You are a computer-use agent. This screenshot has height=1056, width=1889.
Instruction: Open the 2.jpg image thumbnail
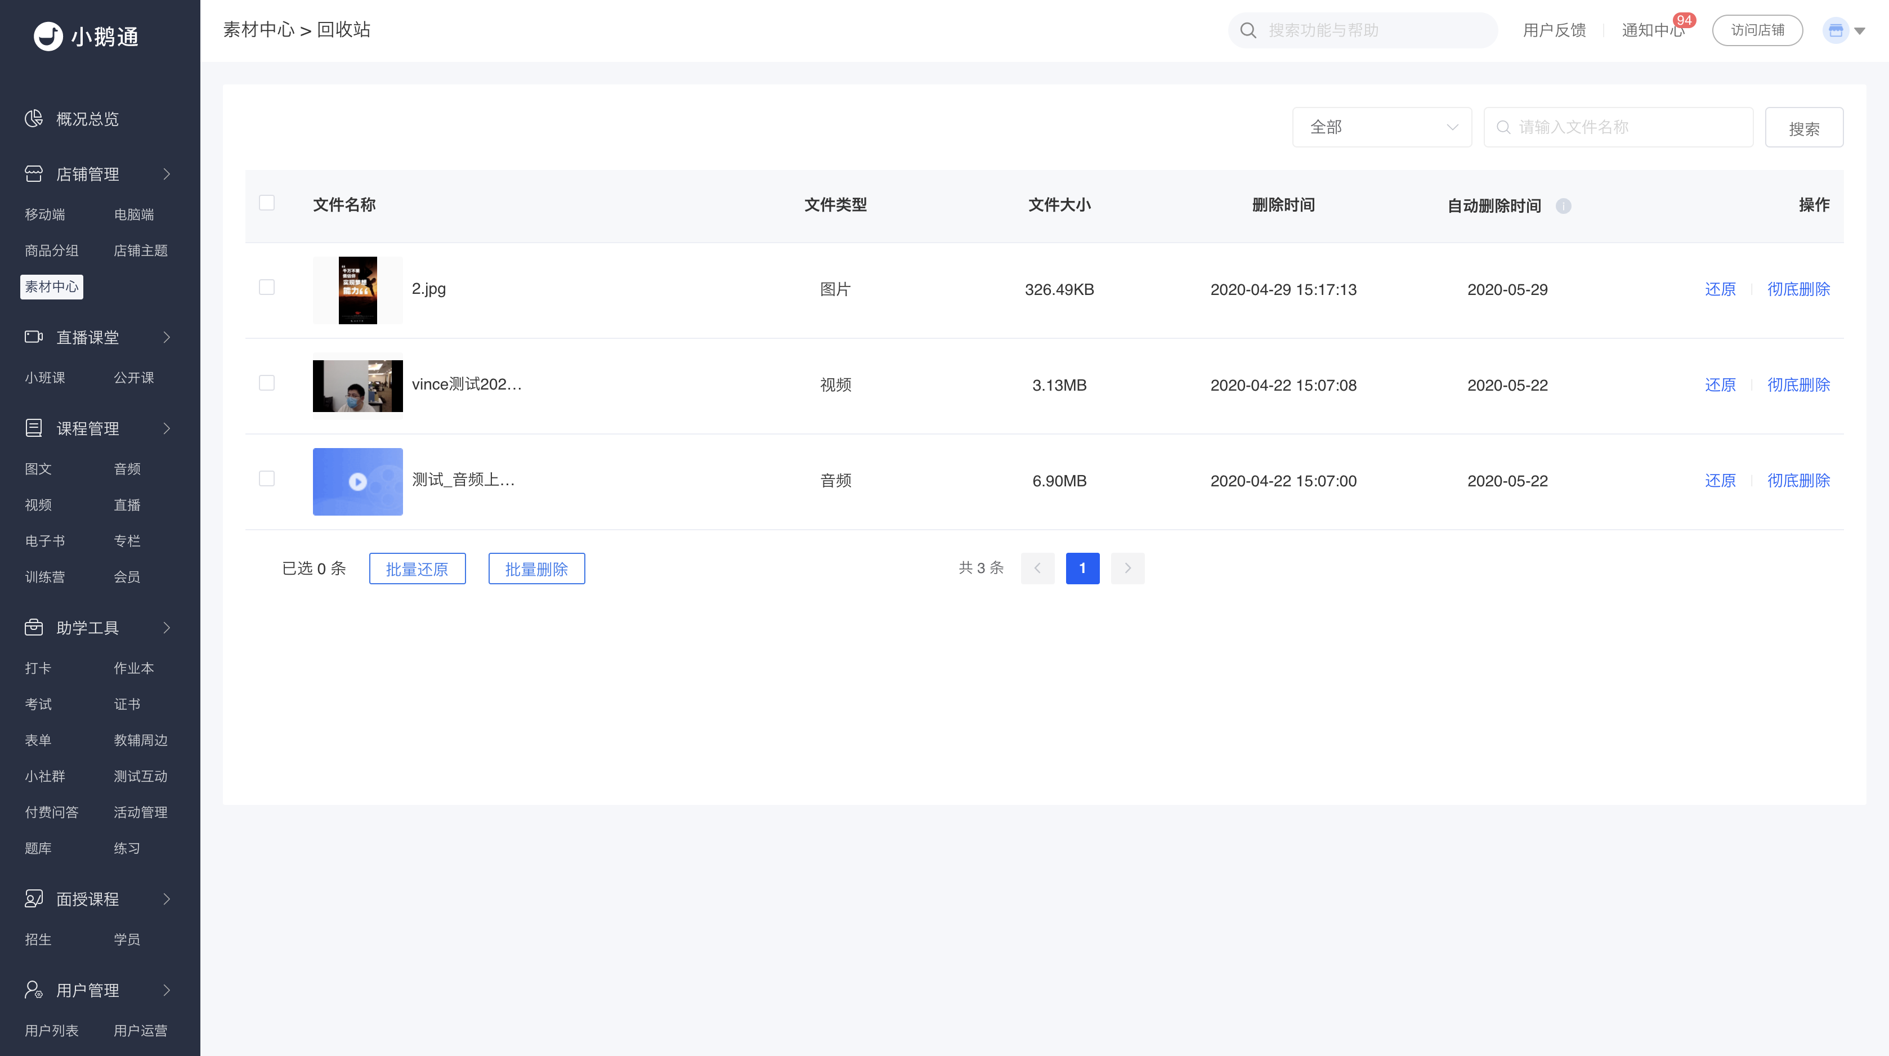358,290
